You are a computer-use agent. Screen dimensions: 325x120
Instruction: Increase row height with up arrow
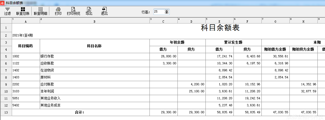[x=167, y=11]
